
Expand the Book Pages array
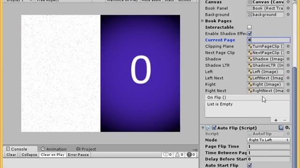coord(202,21)
